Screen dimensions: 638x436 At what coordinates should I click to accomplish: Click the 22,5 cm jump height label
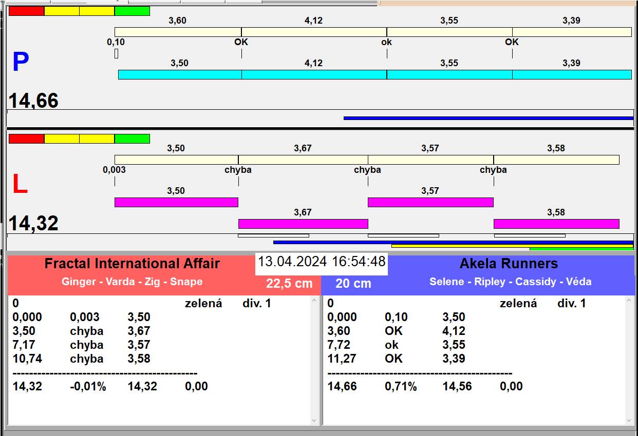point(289,283)
